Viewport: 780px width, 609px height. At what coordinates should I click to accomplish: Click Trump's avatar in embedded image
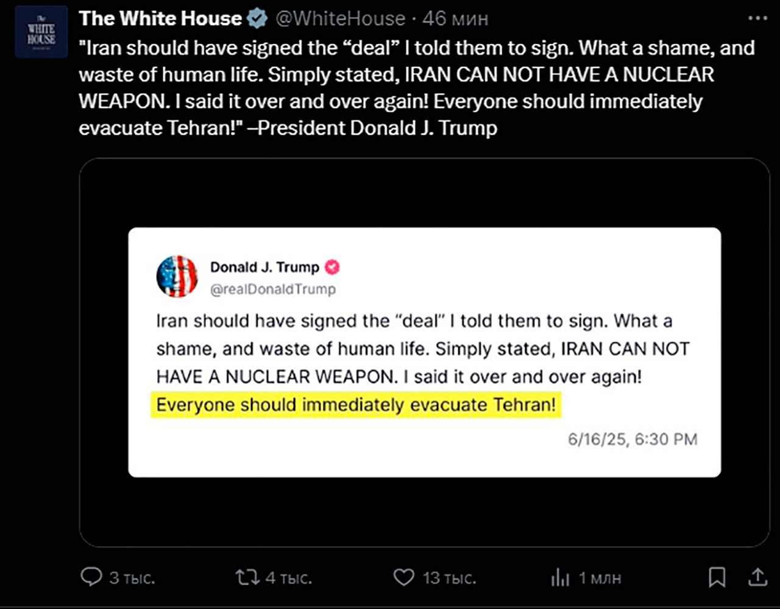click(x=177, y=276)
